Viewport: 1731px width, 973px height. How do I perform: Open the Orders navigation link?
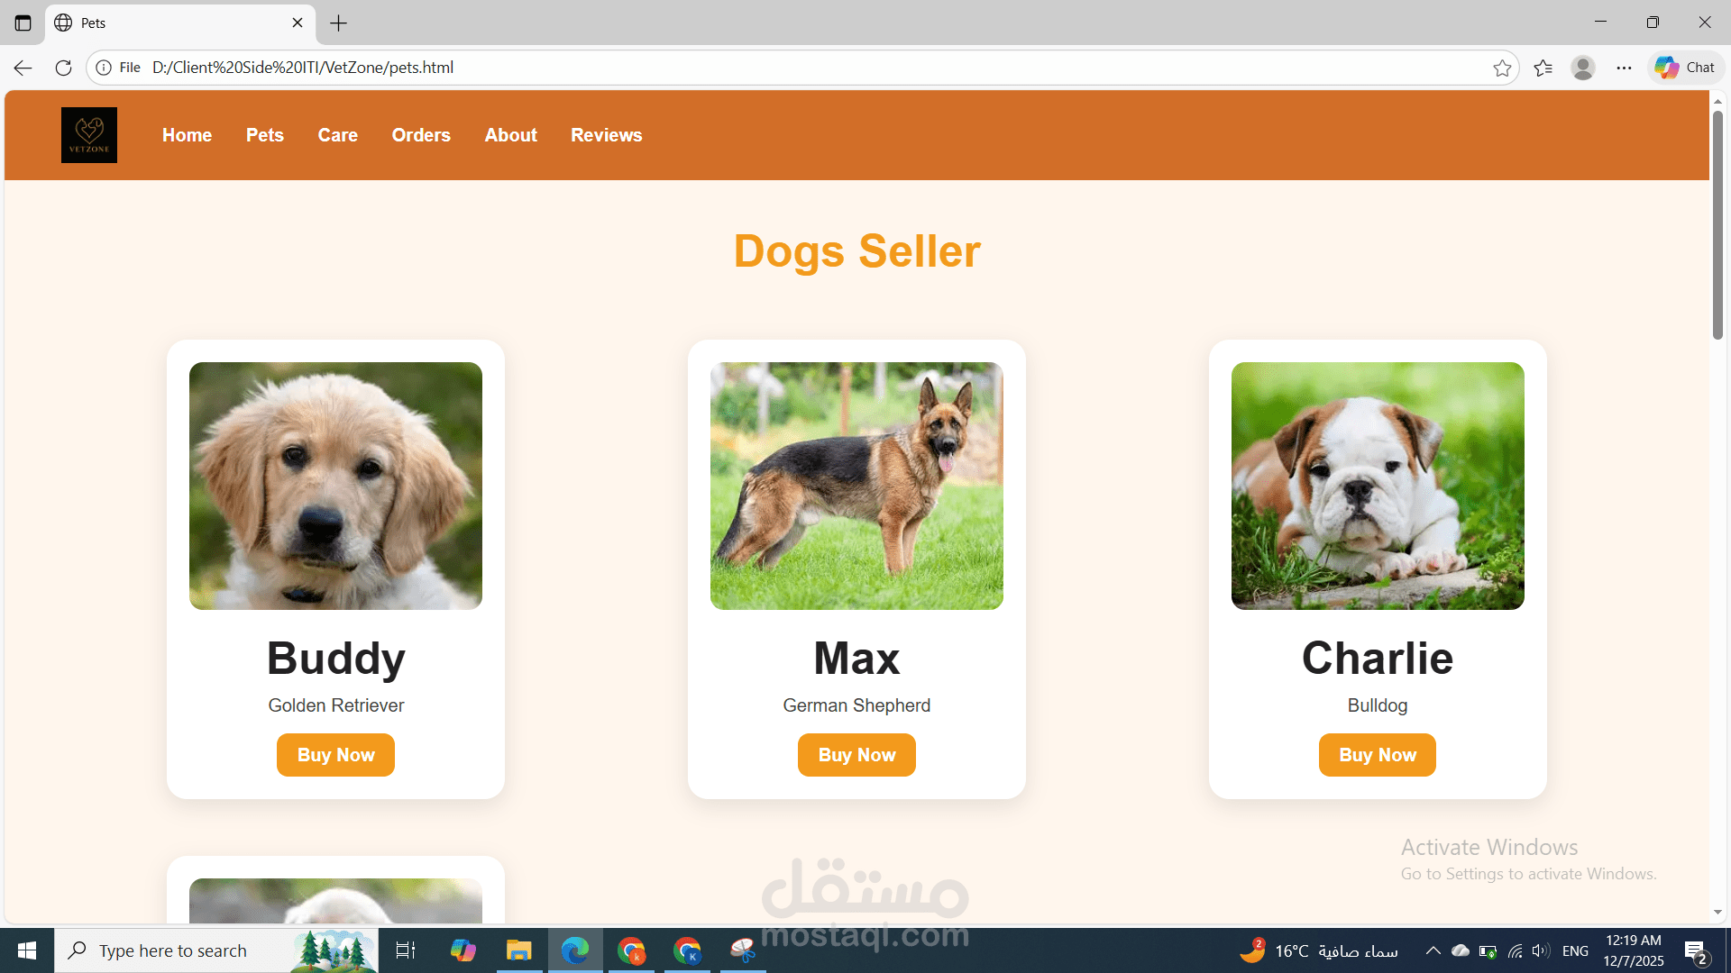[421, 135]
